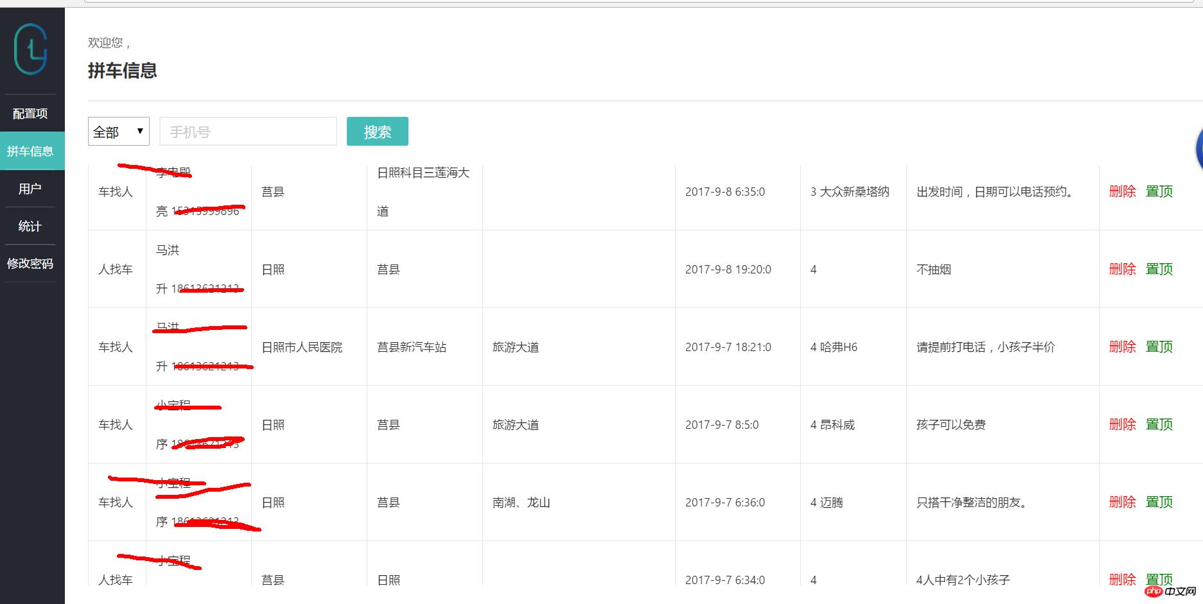1203x604 pixels.
Task: Click the 请提前打电话，小孩子半价 remark
Action: click(985, 347)
